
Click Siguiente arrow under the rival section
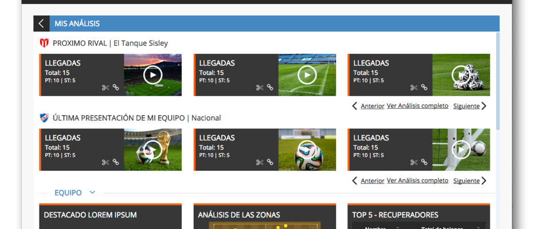[x=484, y=106]
